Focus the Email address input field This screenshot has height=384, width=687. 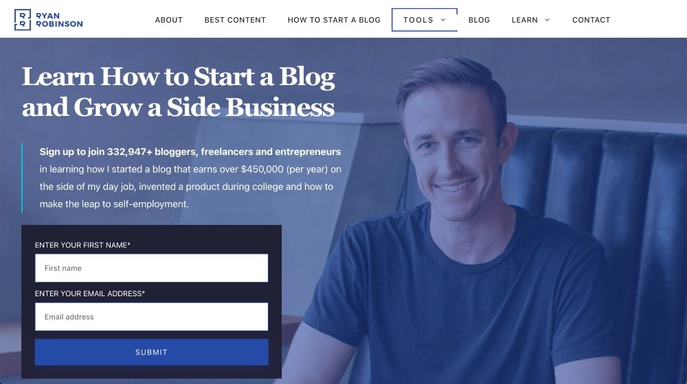(152, 317)
